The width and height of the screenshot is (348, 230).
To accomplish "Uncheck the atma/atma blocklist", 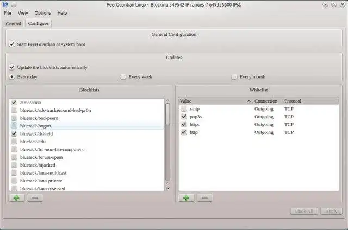I will click(14, 103).
